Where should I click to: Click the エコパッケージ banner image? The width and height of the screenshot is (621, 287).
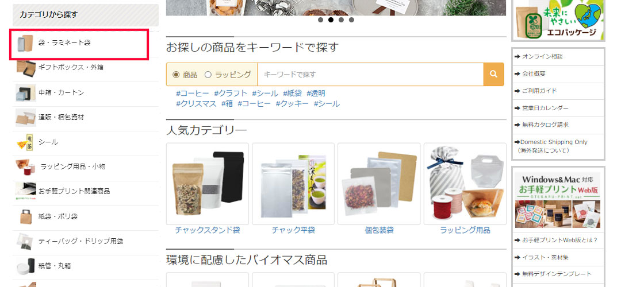click(x=558, y=20)
